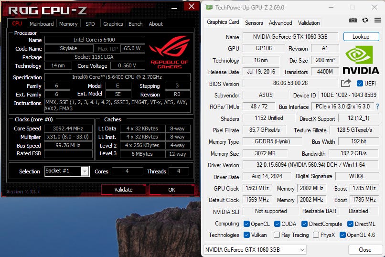The width and height of the screenshot is (385, 257).
Task: Toggle the PhysX checkbox
Action: (x=316, y=235)
